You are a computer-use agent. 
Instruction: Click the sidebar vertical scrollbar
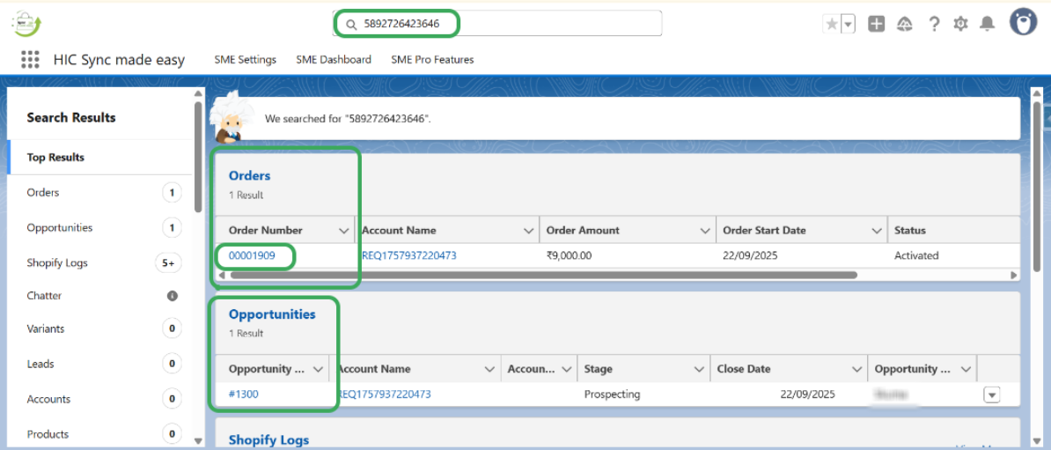[198, 157]
